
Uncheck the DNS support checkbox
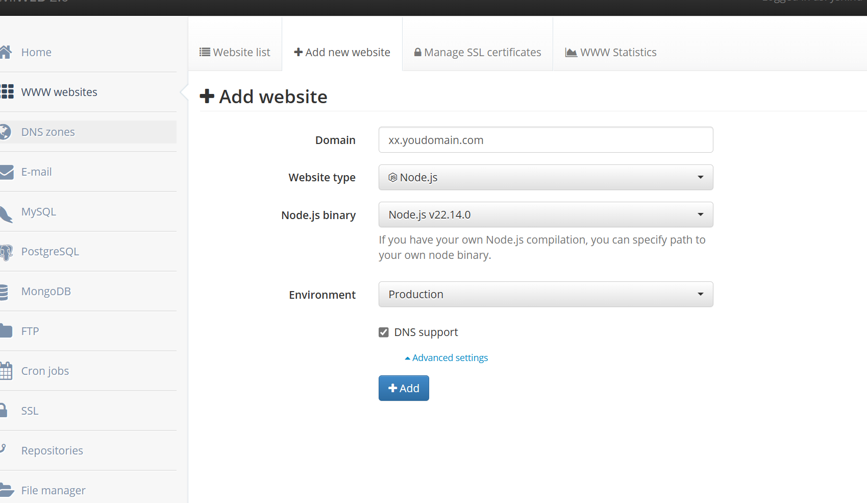coord(384,332)
